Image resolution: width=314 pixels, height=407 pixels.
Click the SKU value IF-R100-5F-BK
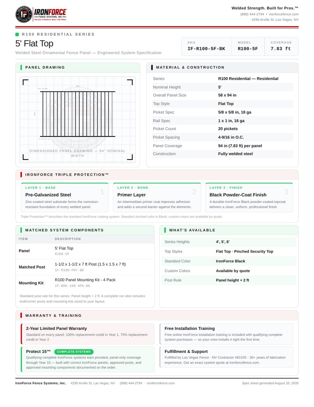click(x=206, y=49)
